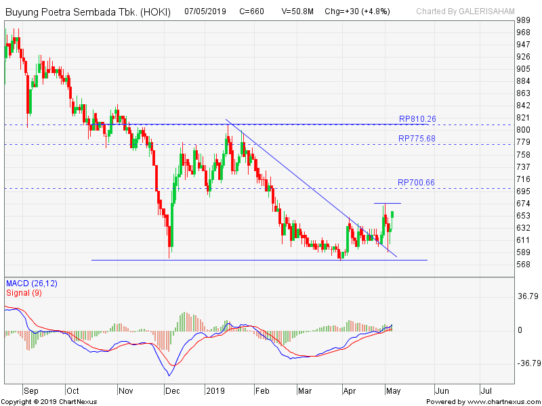Click the 737 price axis value
This screenshot has height=406, width=542.
(523, 167)
